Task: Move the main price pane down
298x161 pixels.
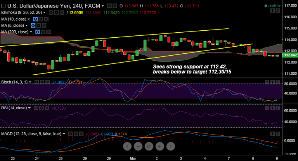Action: tap(272, 10)
